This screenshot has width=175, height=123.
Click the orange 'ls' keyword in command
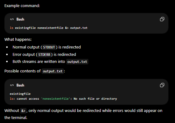pyautogui.click(x=11, y=28)
